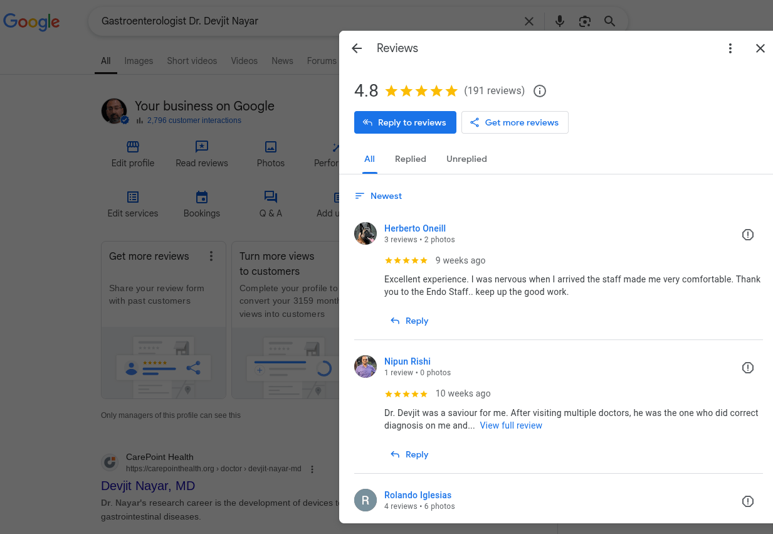Select the Replied reviews tab
Image resolution: width=773 pixels, height=534 pixels.
pyautogui.click(x=411, y=159)
